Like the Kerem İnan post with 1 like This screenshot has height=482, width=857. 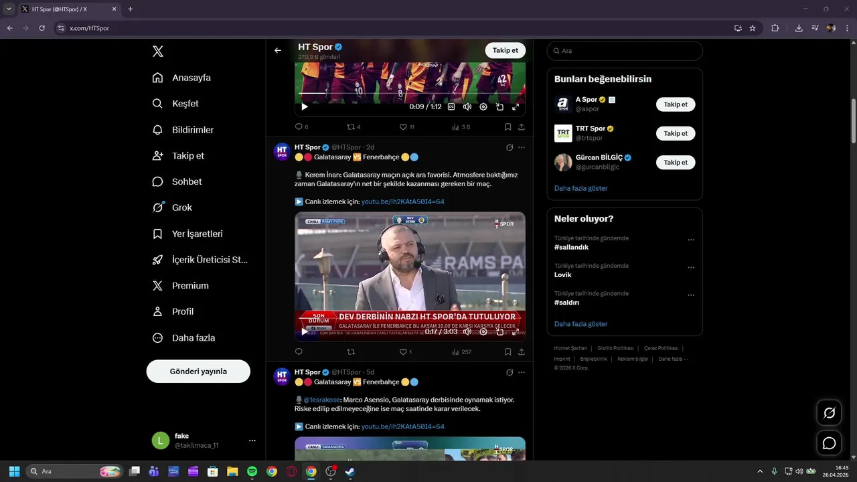(x=406, y=351)
